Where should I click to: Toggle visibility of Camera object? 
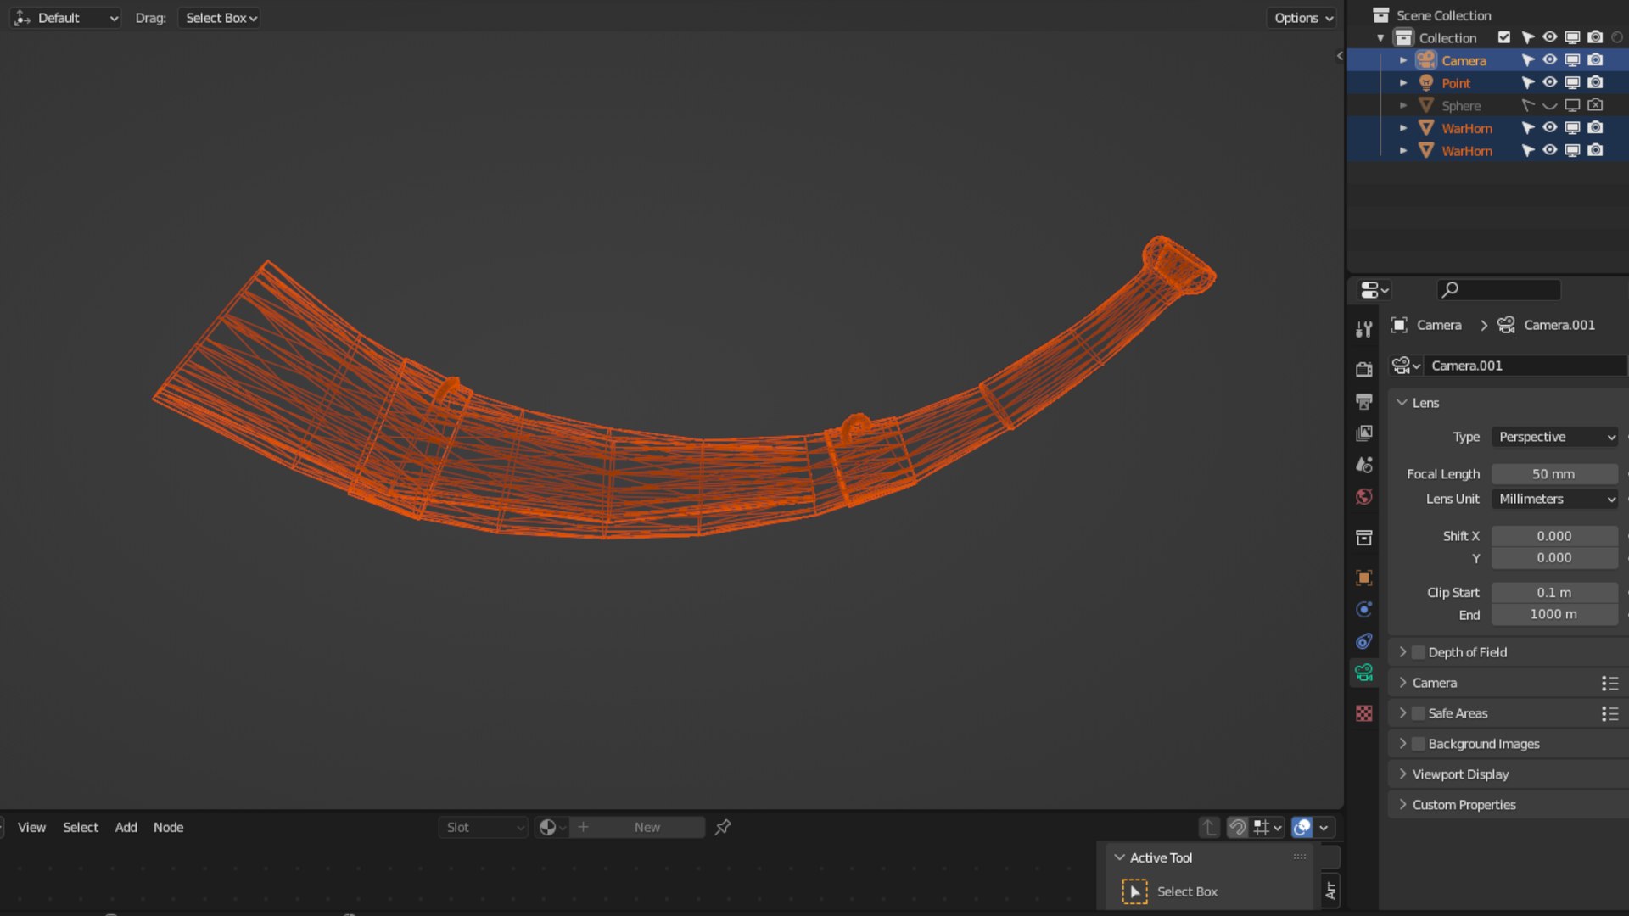[x=1549, y=59]
